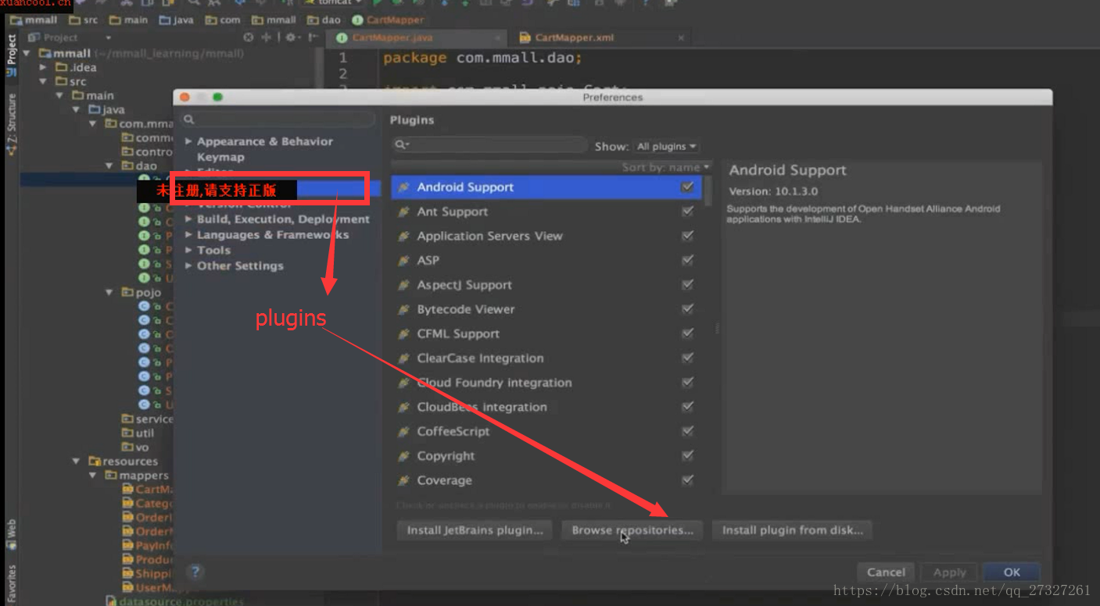Toggle the ClearCase Integration checkbox
Viewport: 1100px width, 606px height.
(x=687, y=358)
